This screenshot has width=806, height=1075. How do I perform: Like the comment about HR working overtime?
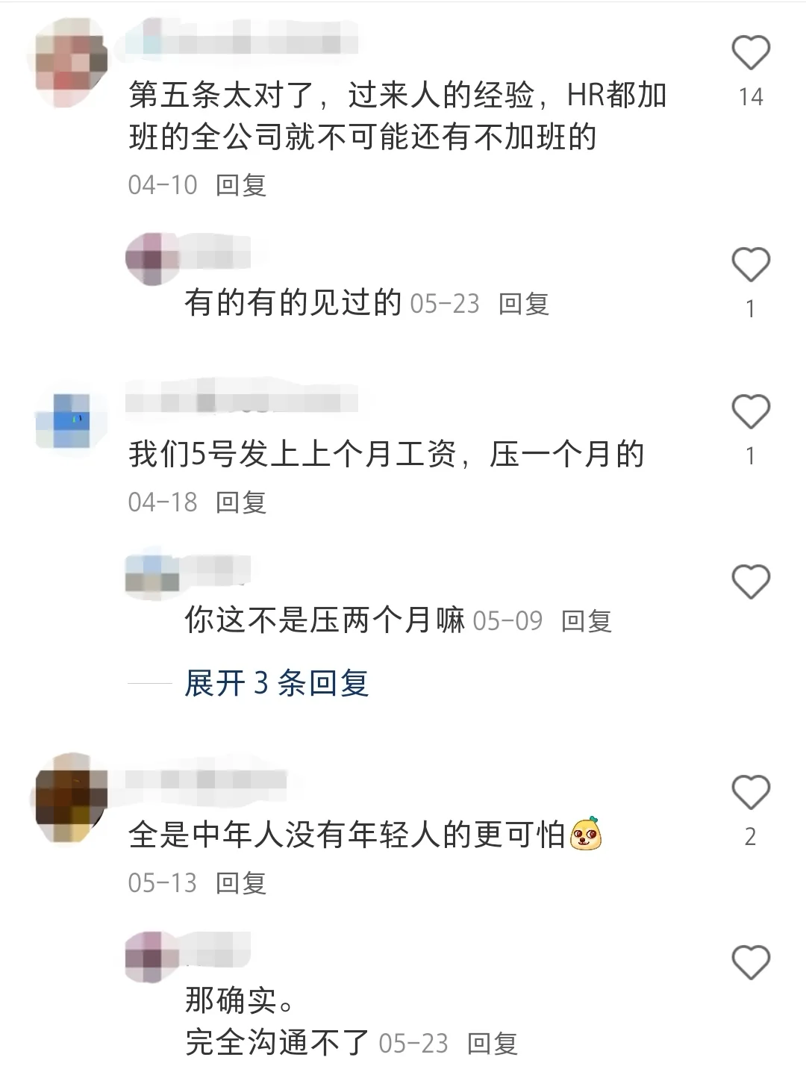click(750, 53)
